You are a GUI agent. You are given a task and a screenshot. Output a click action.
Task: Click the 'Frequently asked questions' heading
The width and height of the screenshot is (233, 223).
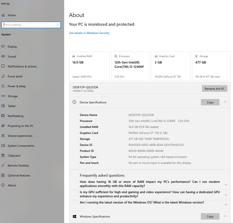(102, 175)
